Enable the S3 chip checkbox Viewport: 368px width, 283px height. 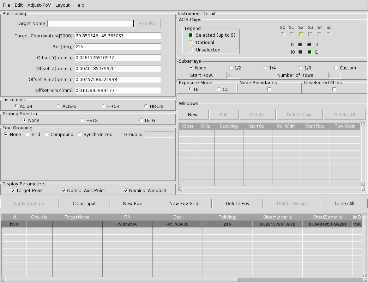(x=310, y=35)
